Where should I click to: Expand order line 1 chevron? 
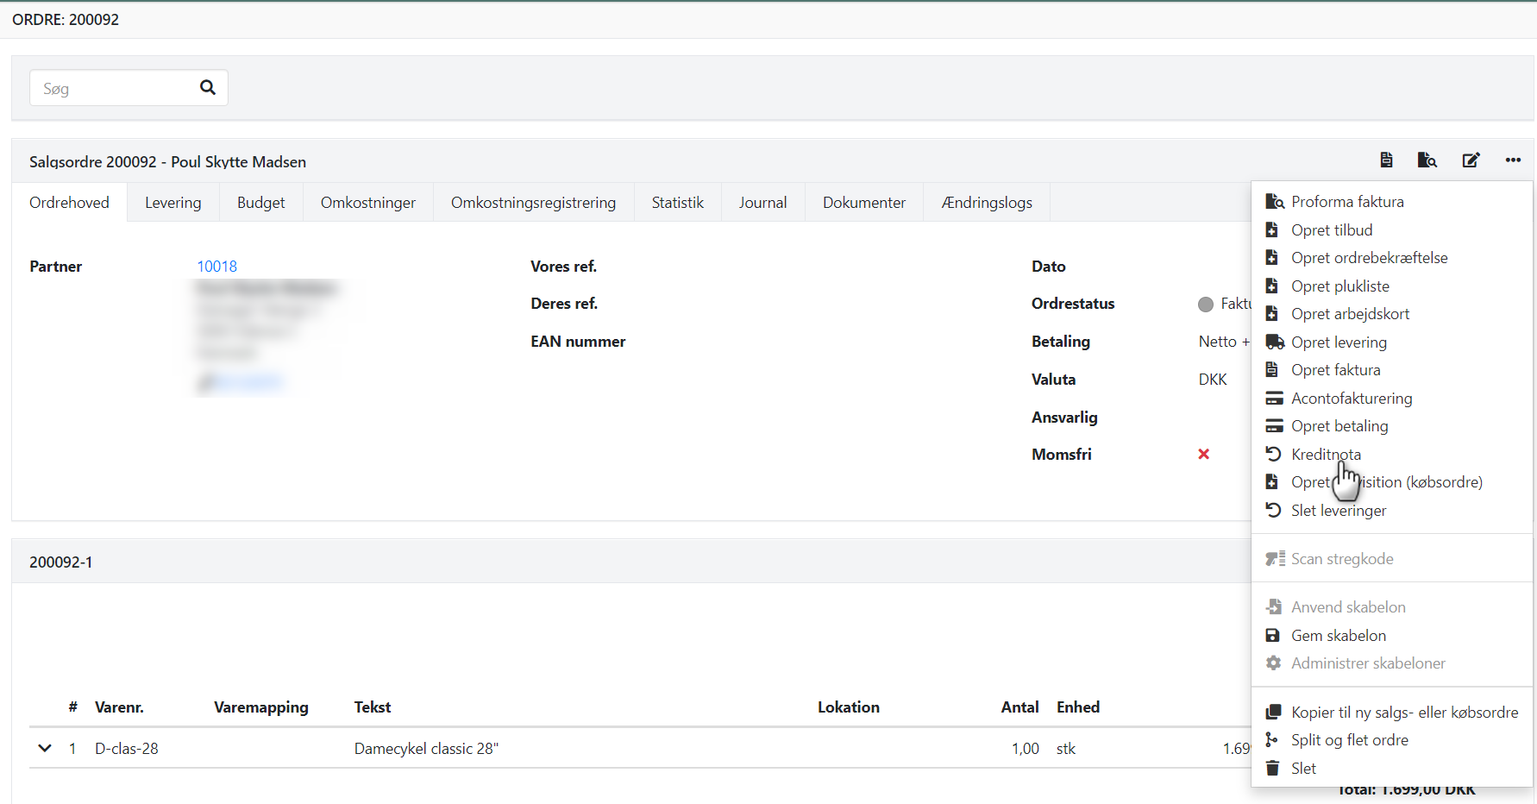coord(45,748)
